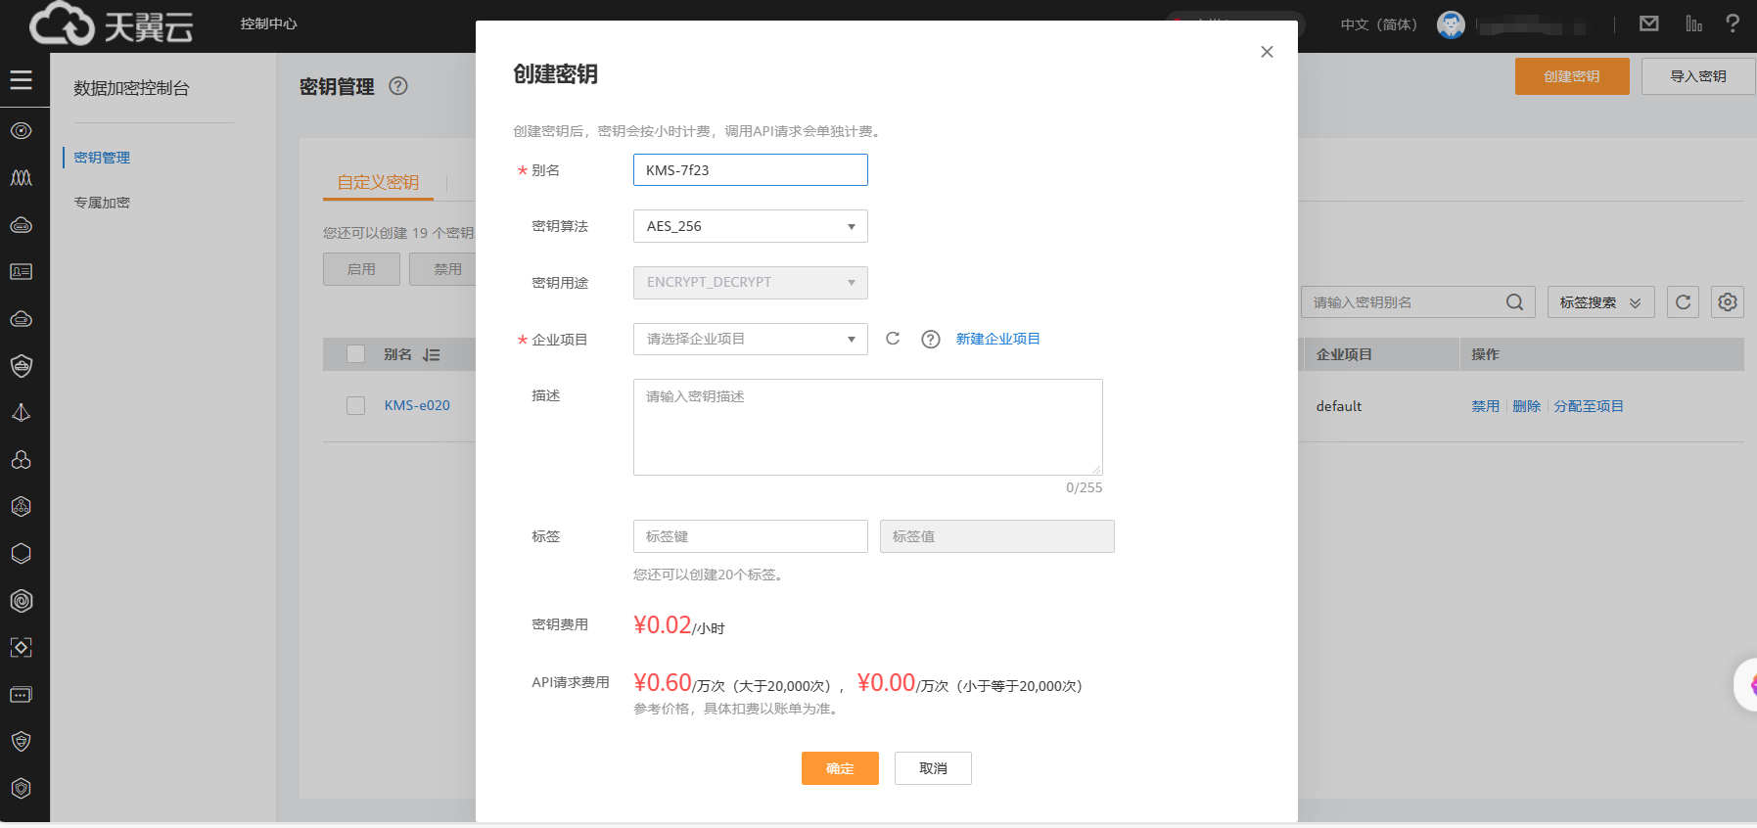Image resolution: width=1757 pixels, height=828 pixels.
Task: Click into the 描述 text area
Action: tap(867, 427)
